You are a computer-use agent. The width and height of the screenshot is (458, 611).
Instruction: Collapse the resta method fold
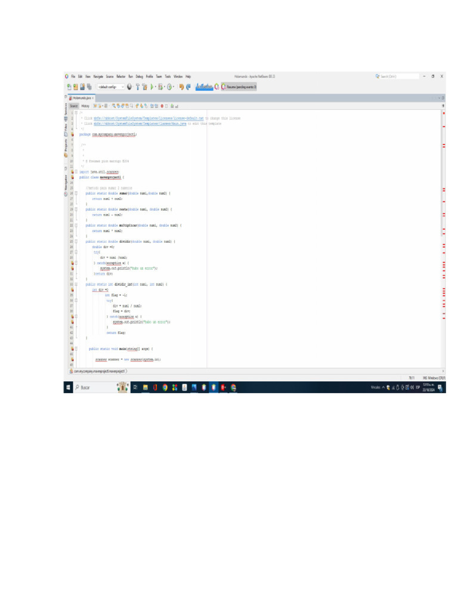(76, 209)
